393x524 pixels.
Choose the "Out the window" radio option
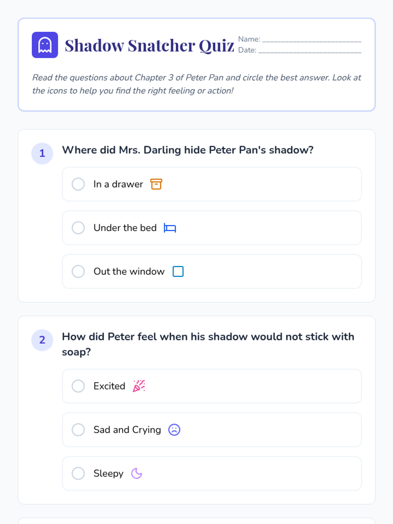[x=78, y=271]
